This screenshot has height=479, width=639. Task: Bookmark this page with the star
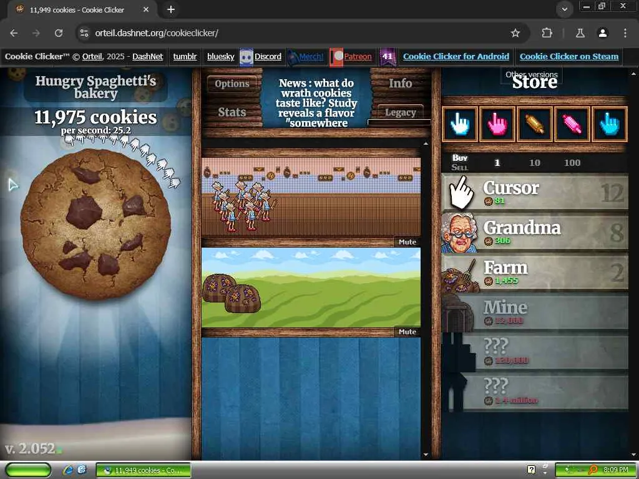tap(515, 33)
